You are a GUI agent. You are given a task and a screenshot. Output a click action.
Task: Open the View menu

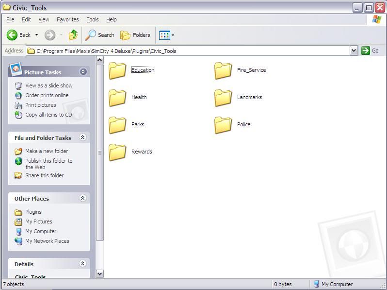point(44,19)
